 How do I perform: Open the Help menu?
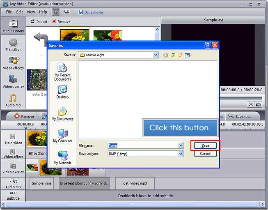pyautogui.click(x=43, y=12)
